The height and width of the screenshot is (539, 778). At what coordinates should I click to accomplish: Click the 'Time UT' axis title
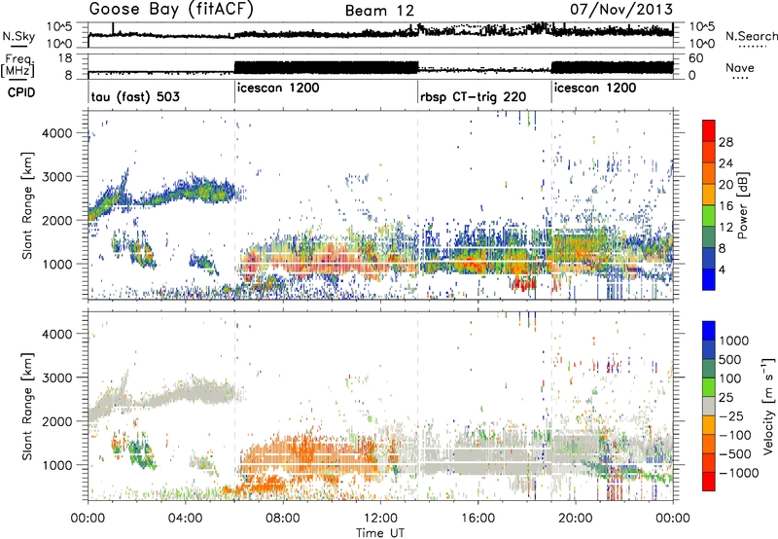380,533
